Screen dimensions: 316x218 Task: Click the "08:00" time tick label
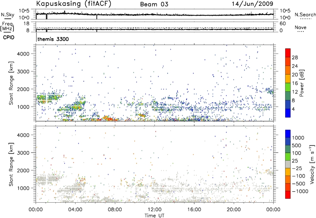[x=115, y=209]
